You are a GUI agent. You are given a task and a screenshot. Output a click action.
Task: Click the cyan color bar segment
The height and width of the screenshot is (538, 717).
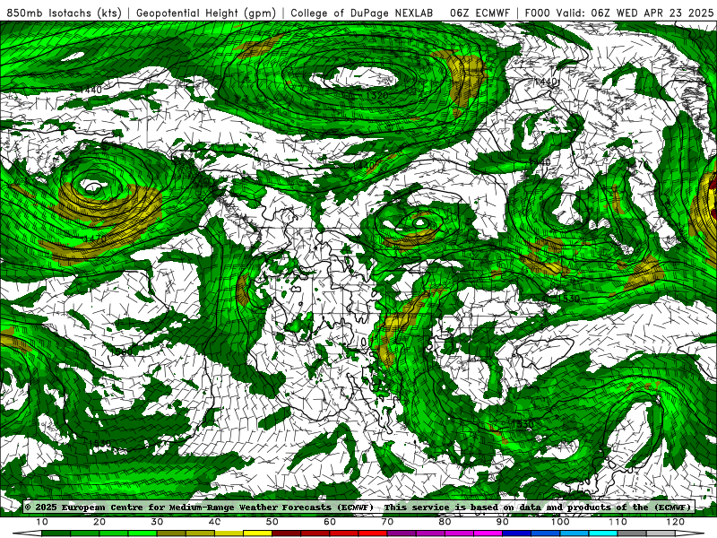[603, 534]
